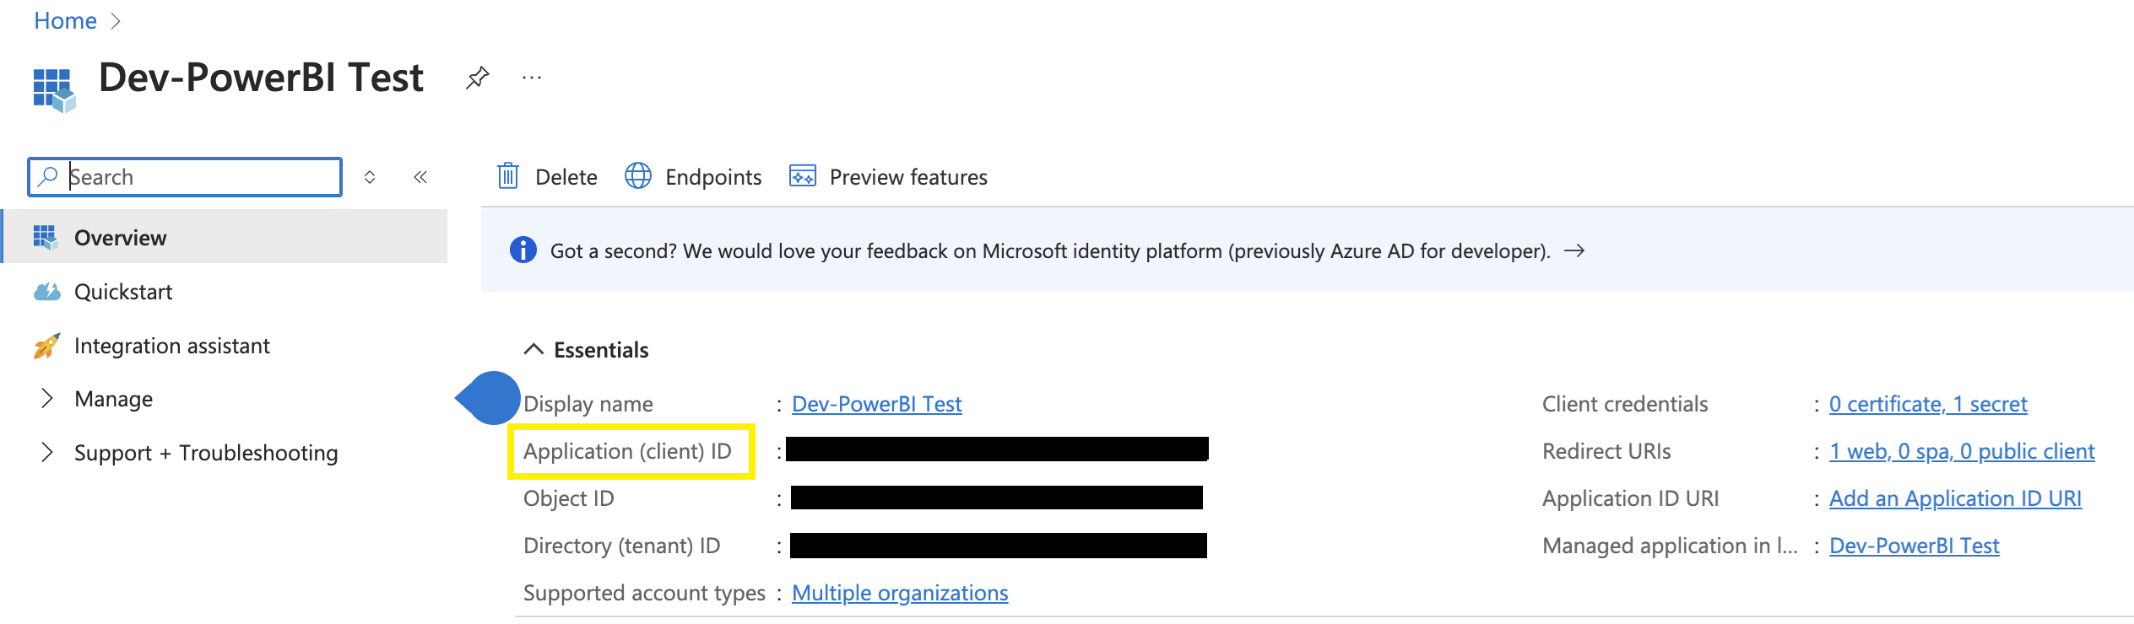This screenshot has height=624, width=2134.
Task: Click the Quickstart cloud icon
Action: click(x=47, y=292)
